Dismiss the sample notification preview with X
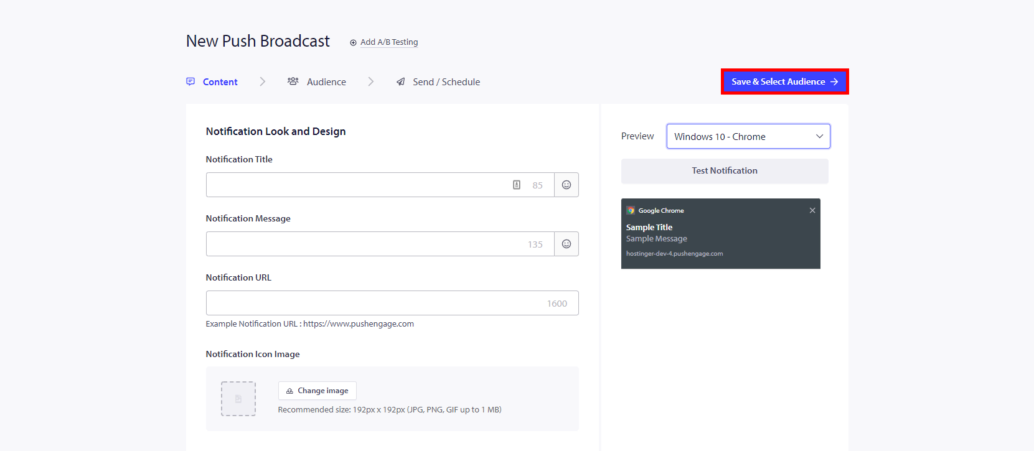 pos(812,210)
